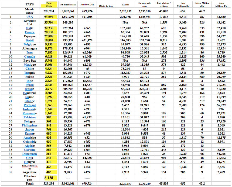Click the 'État sérieux / critique' header
This screenshot has height=187, width=232.
point(164,5)
